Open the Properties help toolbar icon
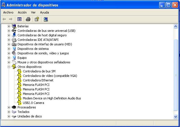The image size is (180, 127). (x=37, y=19)
